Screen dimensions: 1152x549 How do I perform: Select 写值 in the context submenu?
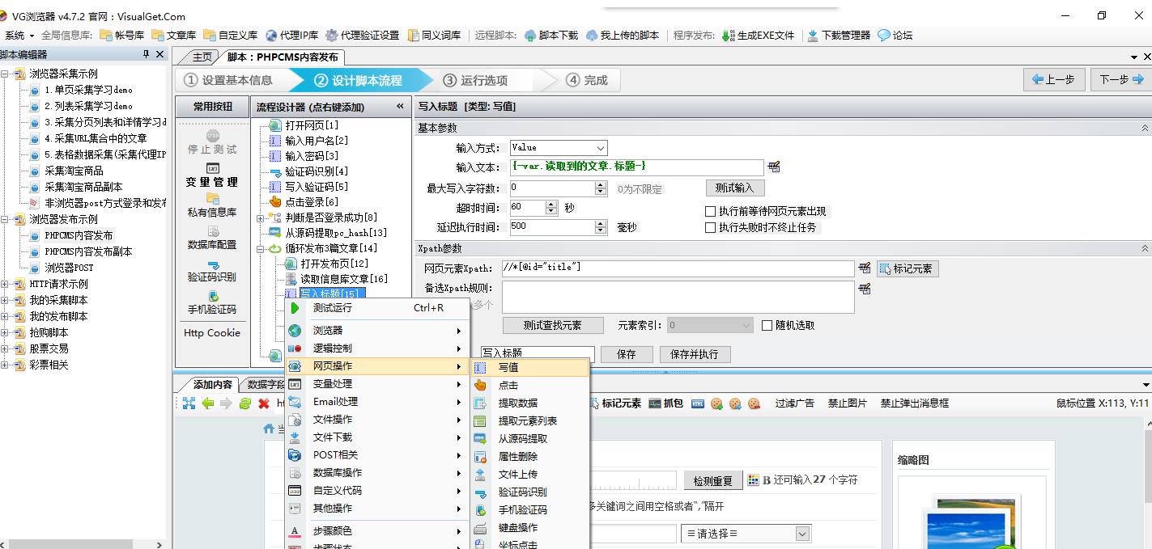(x=508, y=368)
